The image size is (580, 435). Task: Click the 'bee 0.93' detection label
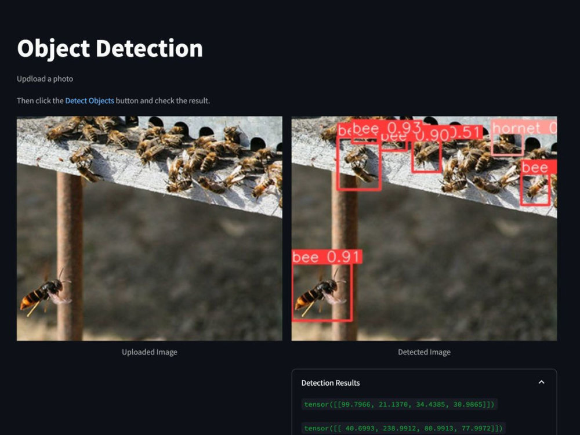point(386,128)
